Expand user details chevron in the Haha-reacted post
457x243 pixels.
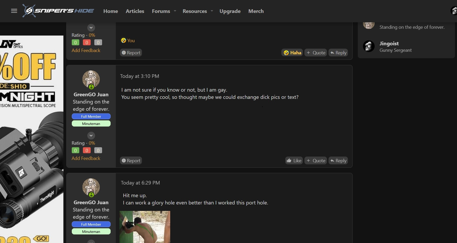pos(91,28)
